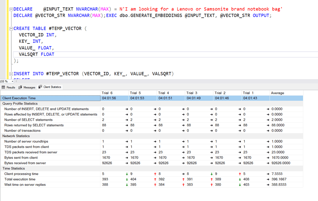Click the Query Profile Statistics section header
The image size is (318, 201).
20,103
